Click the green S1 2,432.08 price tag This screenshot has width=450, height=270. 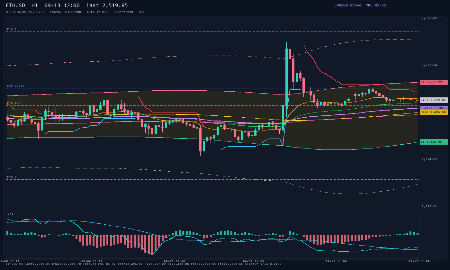tap(434, 142)
